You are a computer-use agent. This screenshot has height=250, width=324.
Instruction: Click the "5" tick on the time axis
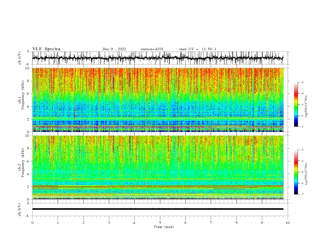coord(160,223)
